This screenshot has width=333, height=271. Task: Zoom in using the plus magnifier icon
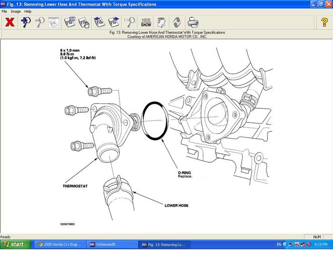pos(26,22)
